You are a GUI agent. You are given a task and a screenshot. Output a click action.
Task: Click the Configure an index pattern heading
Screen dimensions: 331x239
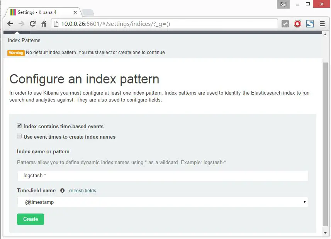(84, 79)
